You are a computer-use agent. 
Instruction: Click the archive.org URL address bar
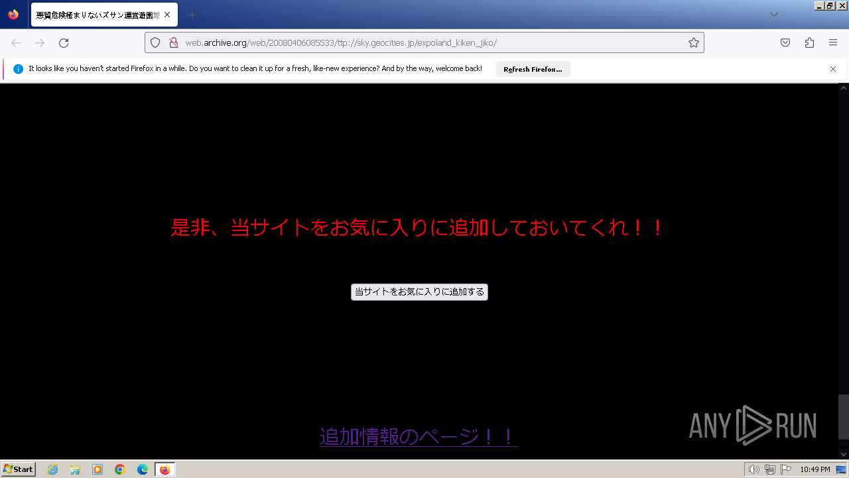pos(424,42)
